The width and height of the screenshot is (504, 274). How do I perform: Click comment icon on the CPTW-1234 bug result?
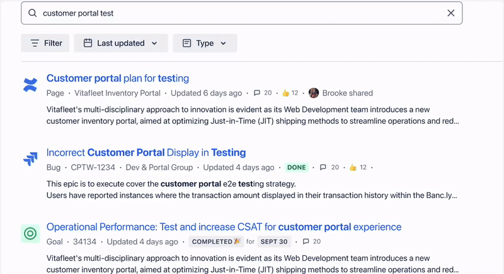point(323,167)
